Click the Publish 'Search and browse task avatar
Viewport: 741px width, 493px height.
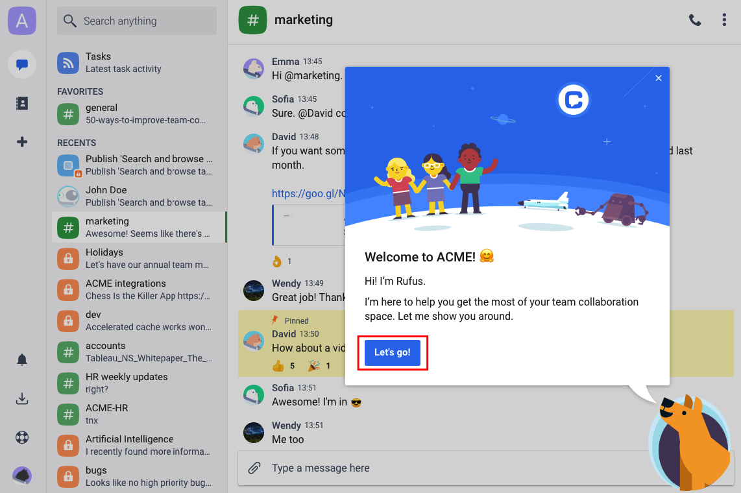[x=69, y=166]
